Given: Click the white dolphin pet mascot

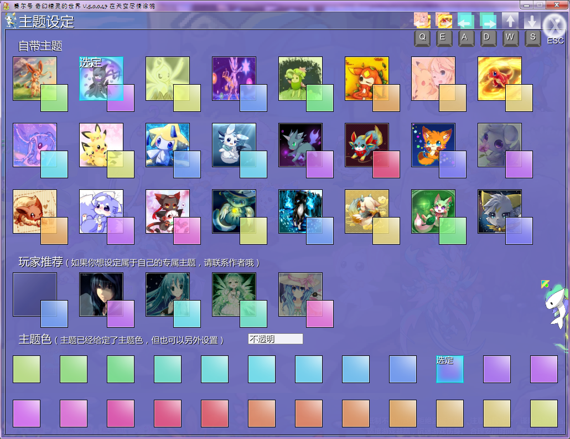Looking at the screenshot, I should pos(557,306).
